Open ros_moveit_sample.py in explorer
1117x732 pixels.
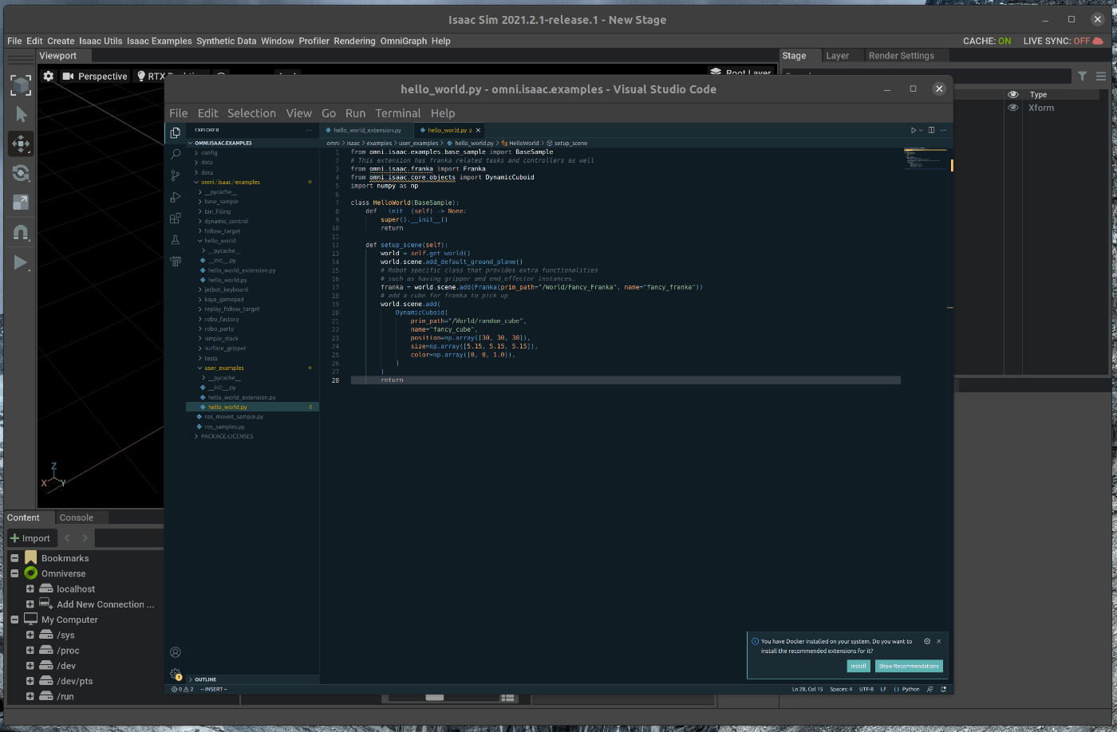coord(233,417)
